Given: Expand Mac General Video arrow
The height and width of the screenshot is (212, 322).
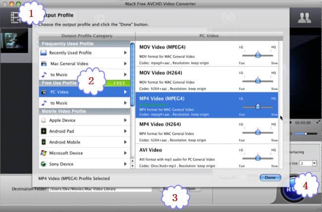Looking at the screenshot, I should (125, 64).
